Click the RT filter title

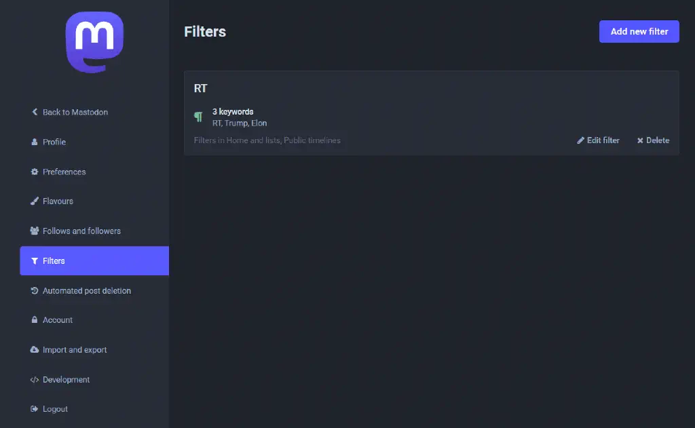tap(200, 88)
